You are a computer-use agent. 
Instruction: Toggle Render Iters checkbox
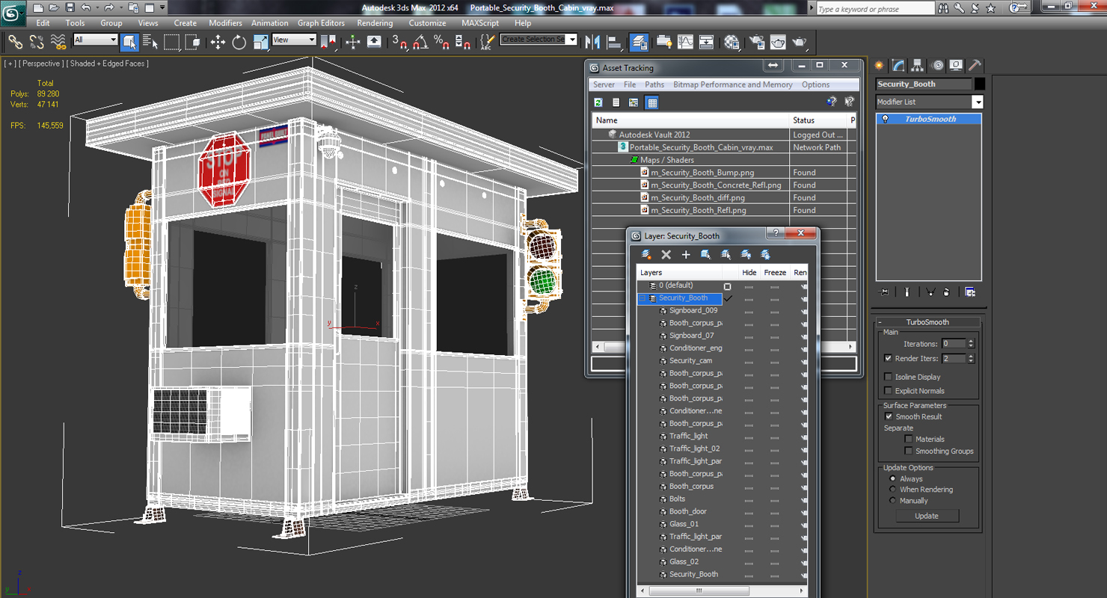pos(888,359)
